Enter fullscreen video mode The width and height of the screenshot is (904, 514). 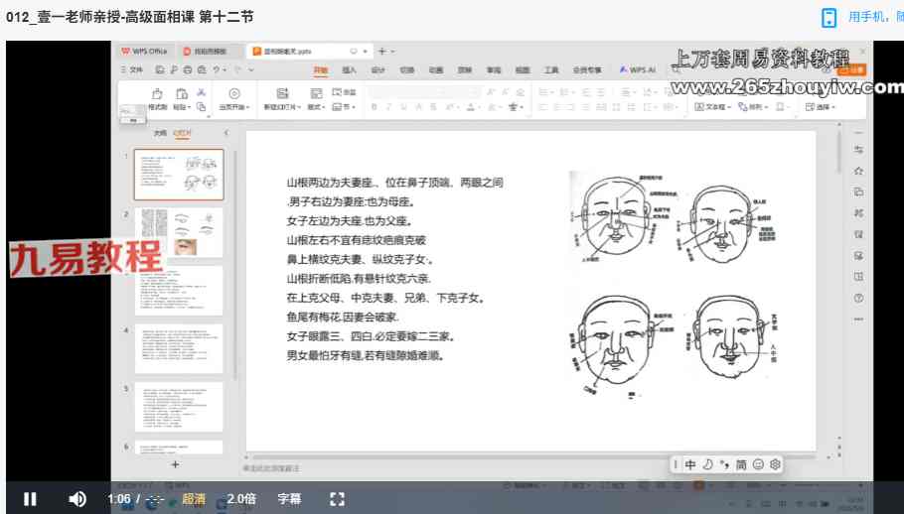[x=337, y=499]
